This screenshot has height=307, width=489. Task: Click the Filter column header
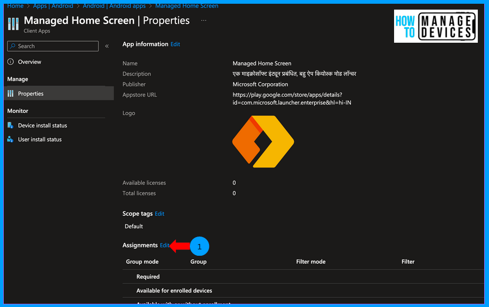point(407,262)
